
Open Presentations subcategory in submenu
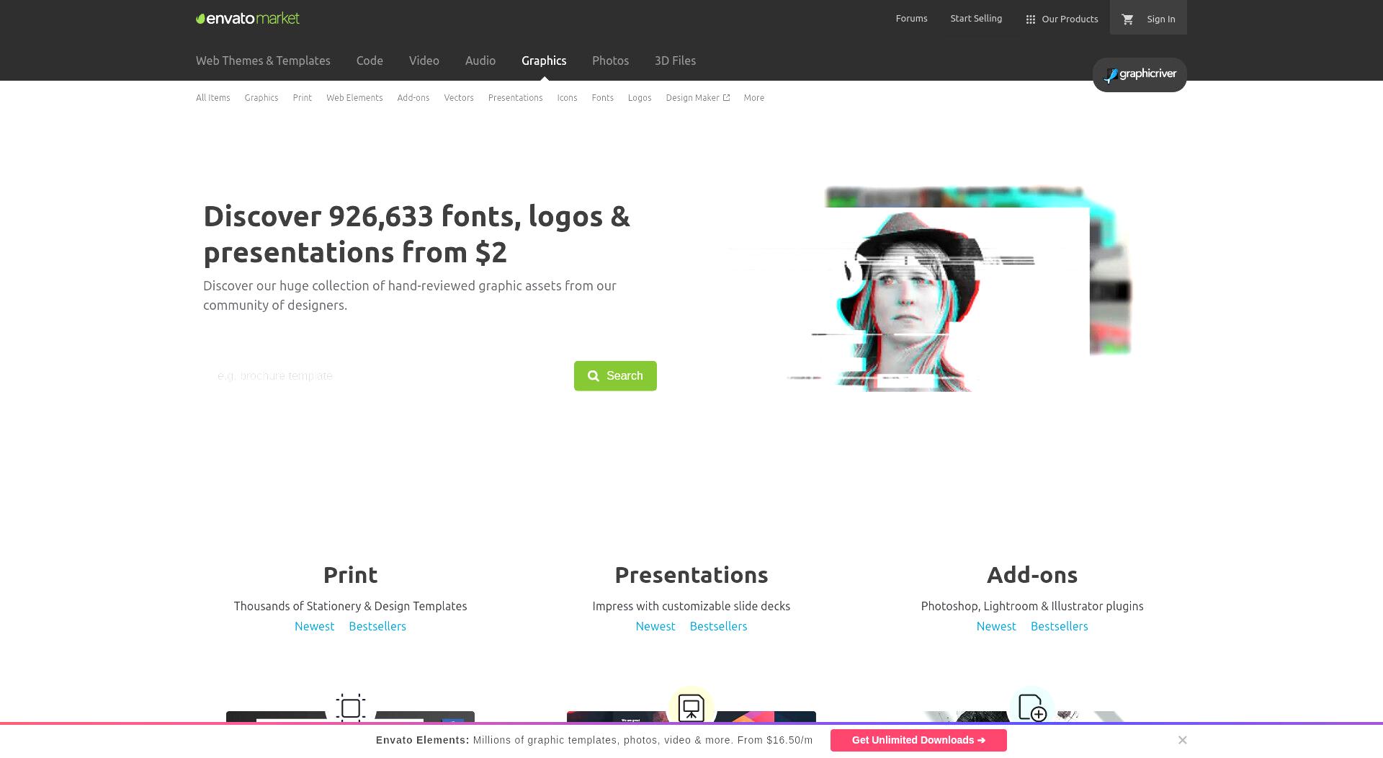pos(515,98)
